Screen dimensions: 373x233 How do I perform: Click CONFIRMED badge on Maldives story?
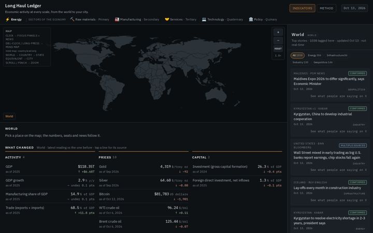point(357,73)
